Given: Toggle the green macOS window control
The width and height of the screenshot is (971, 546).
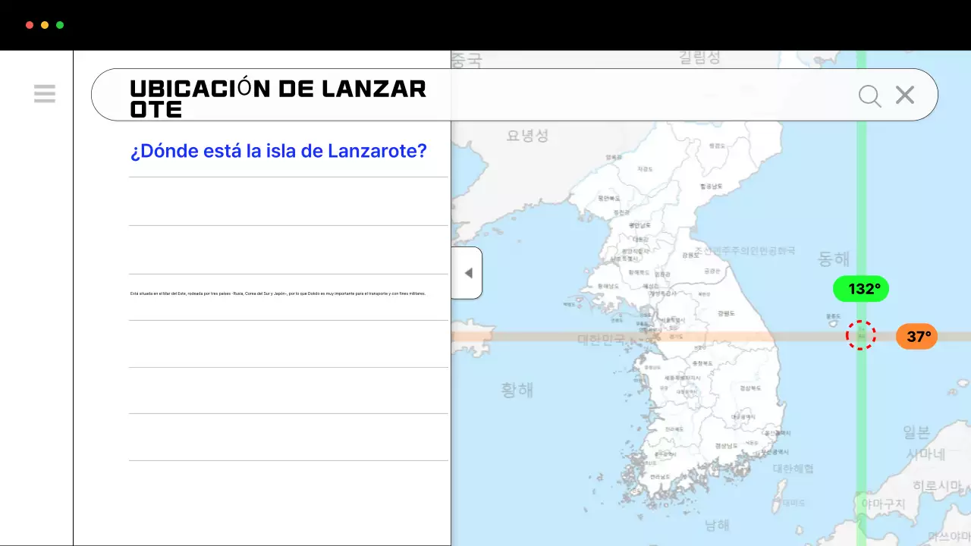Looking at the screenshot, I should 59,24.
